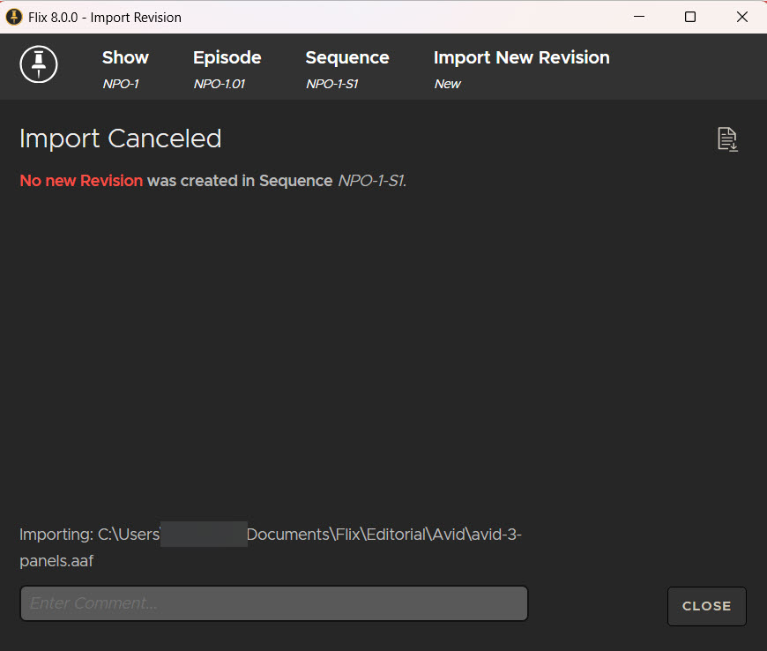Click the 'Flix 8.0.0 - Import Revision' title text
The width and height of the screenshot is (767, 651).
pyautogui.click(x=105, y=17)
